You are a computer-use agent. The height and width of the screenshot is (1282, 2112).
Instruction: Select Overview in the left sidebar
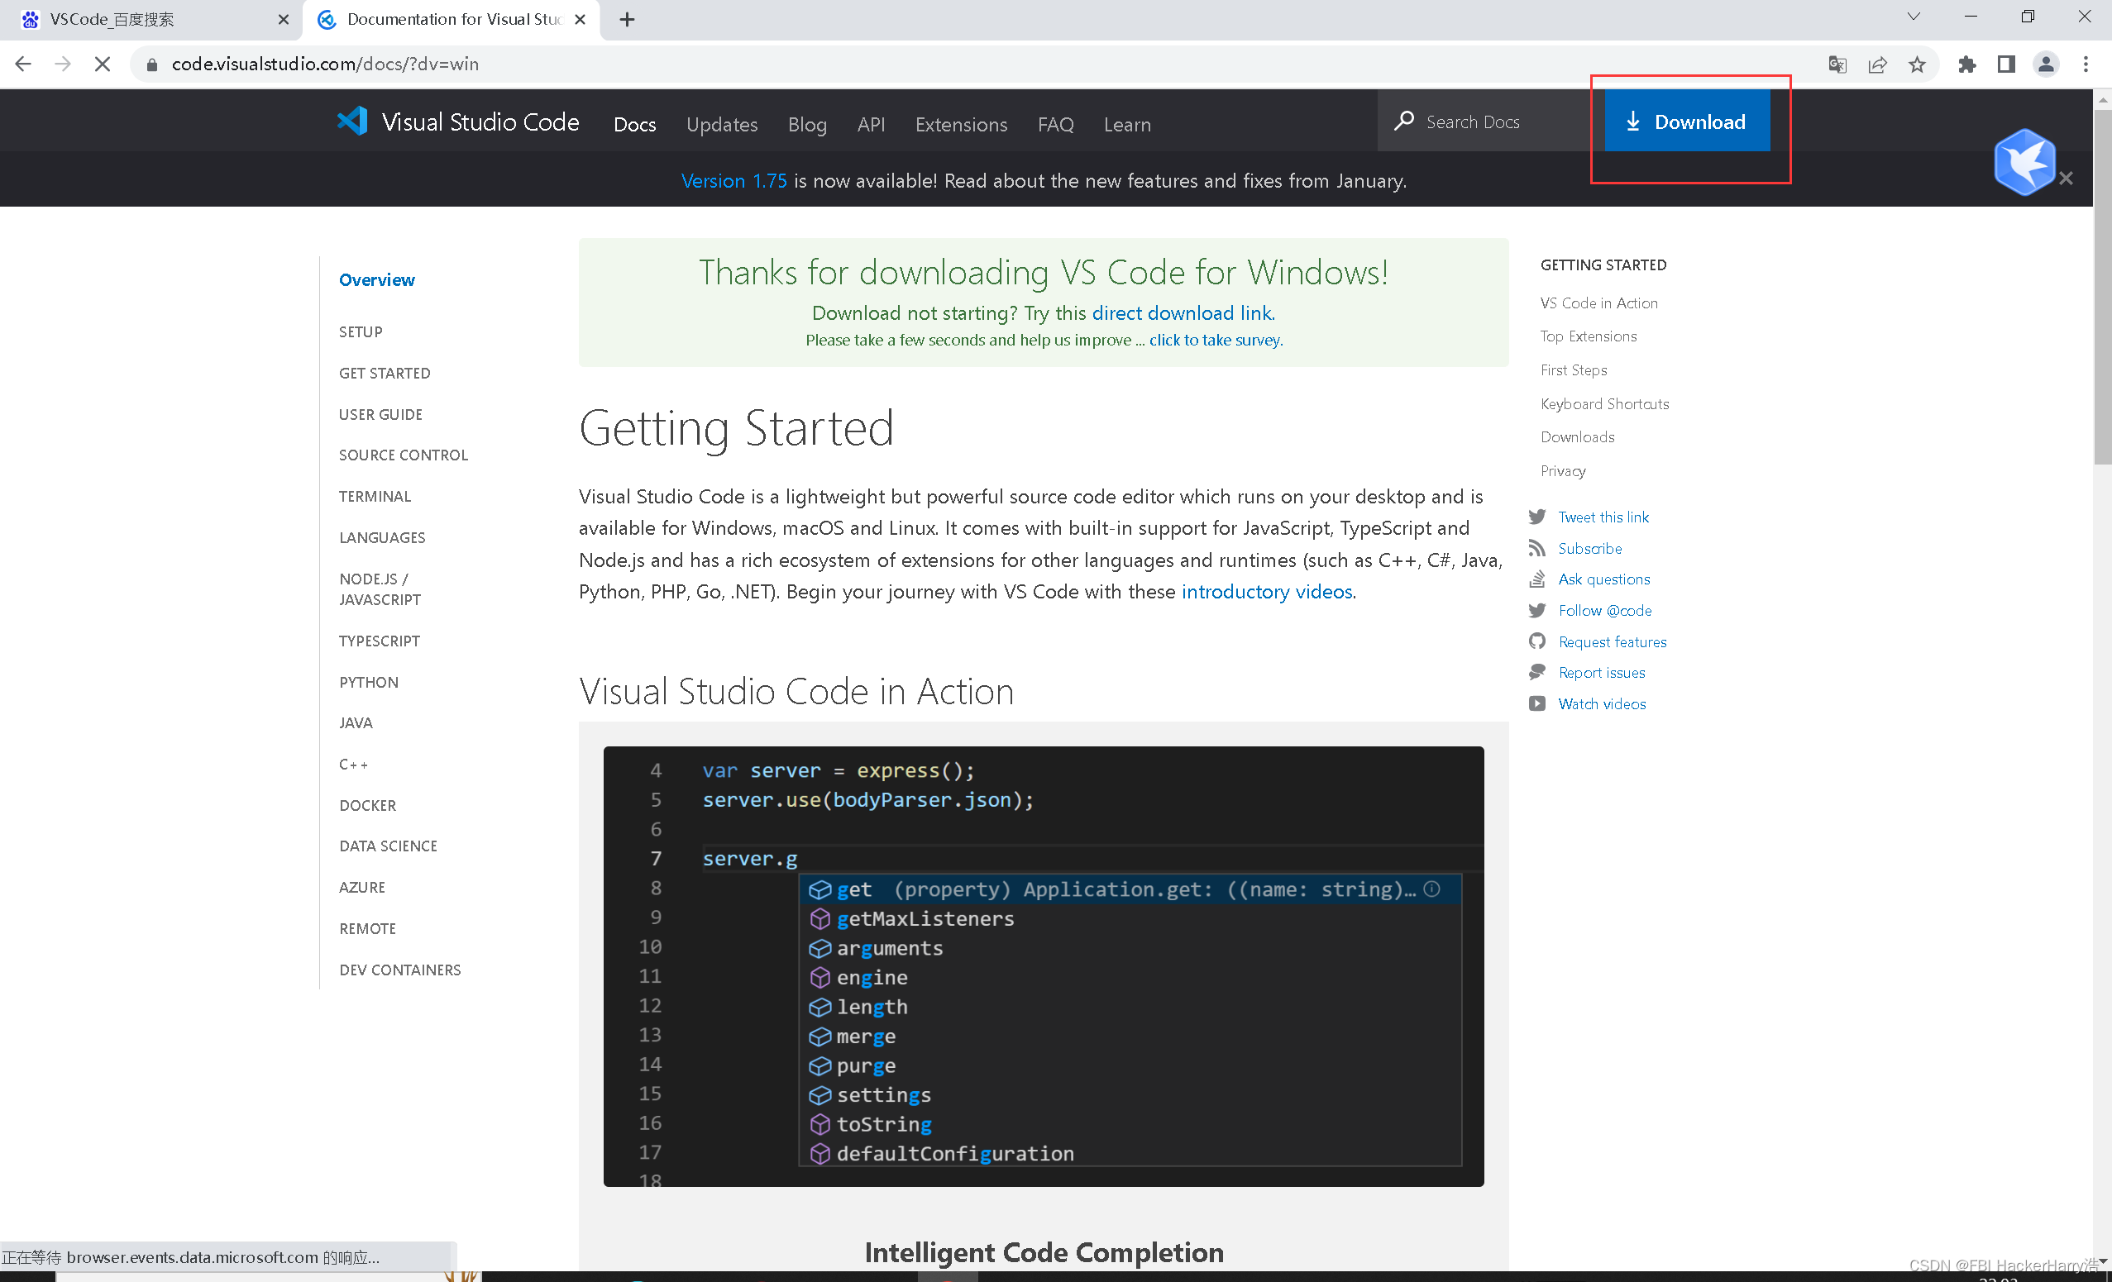(x=376, y=280)
